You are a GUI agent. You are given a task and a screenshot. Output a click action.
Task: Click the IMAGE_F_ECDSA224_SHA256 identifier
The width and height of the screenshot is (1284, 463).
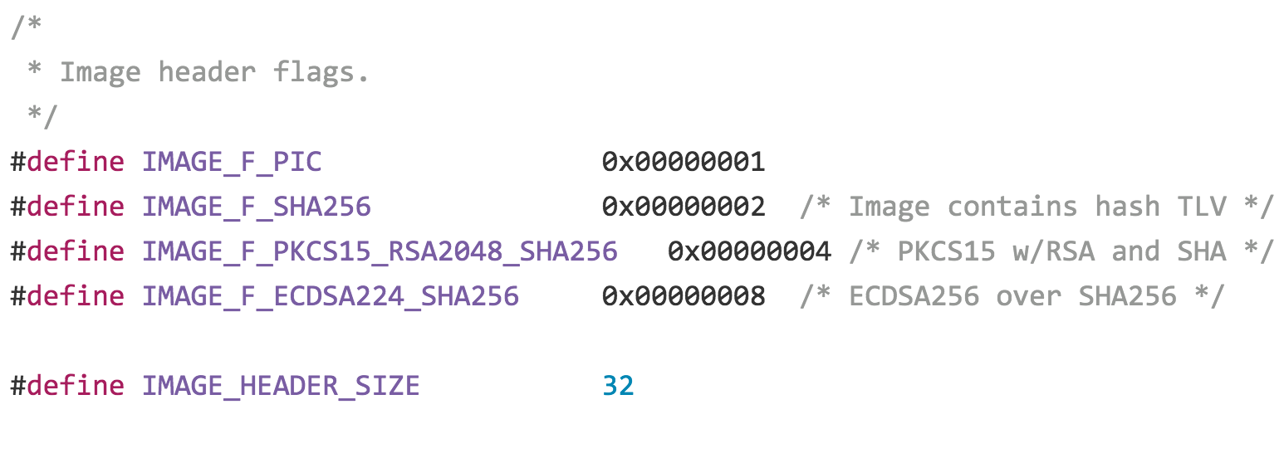(331, 296)
